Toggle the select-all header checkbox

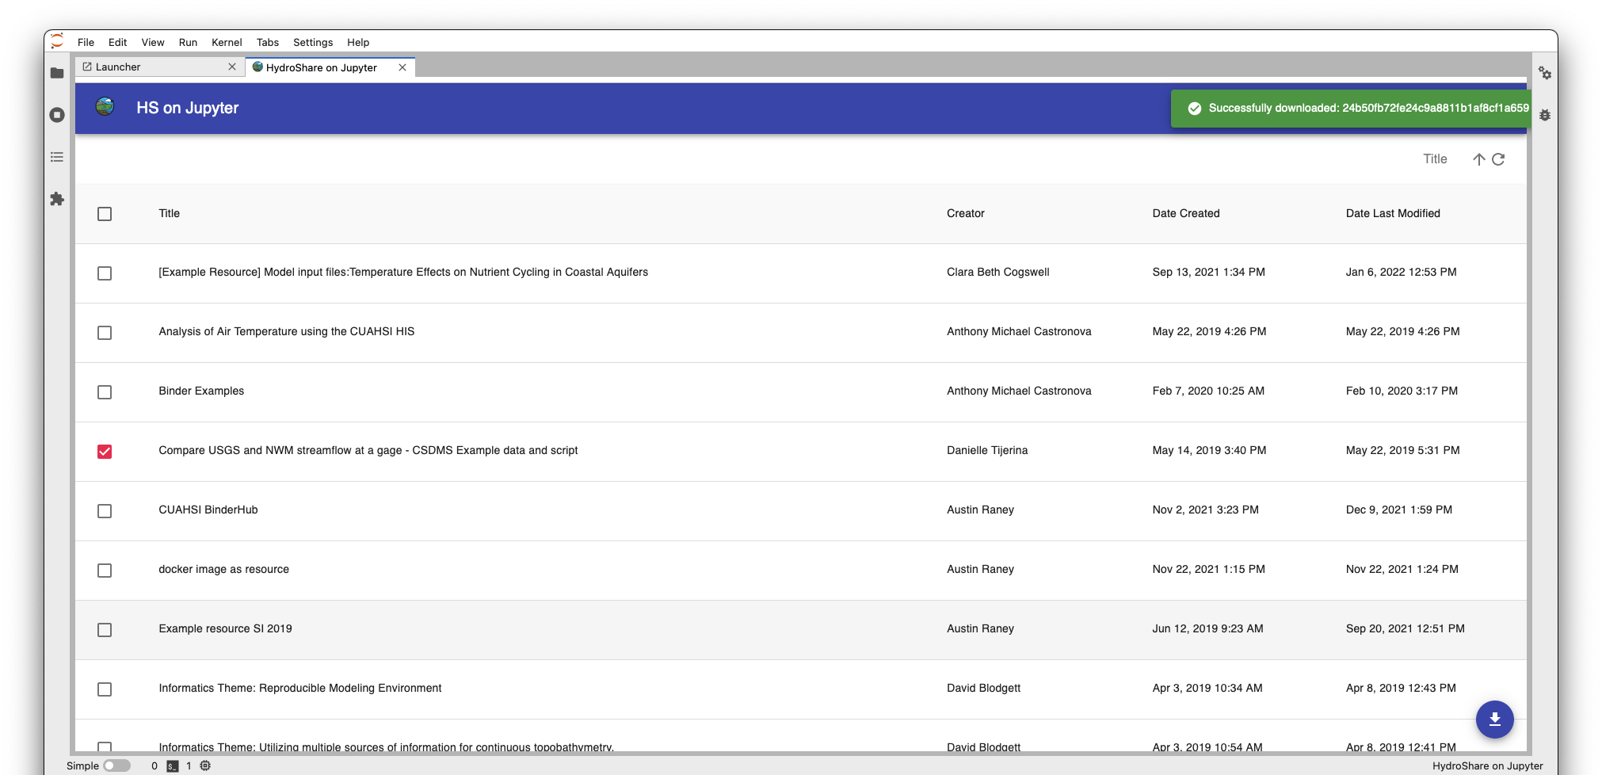(x=105, y=214)
